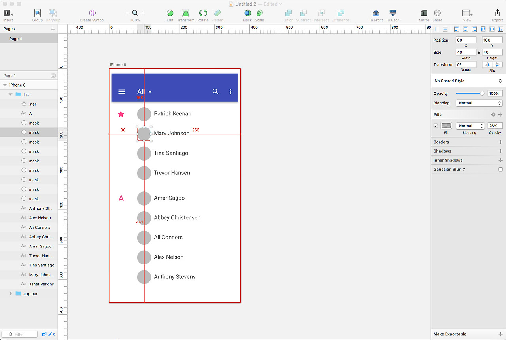Select the Edit tool
This screenshot has width=506, height=340.
170,13
